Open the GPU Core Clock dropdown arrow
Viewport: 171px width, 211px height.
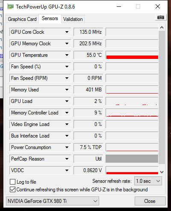click(67, 32)
